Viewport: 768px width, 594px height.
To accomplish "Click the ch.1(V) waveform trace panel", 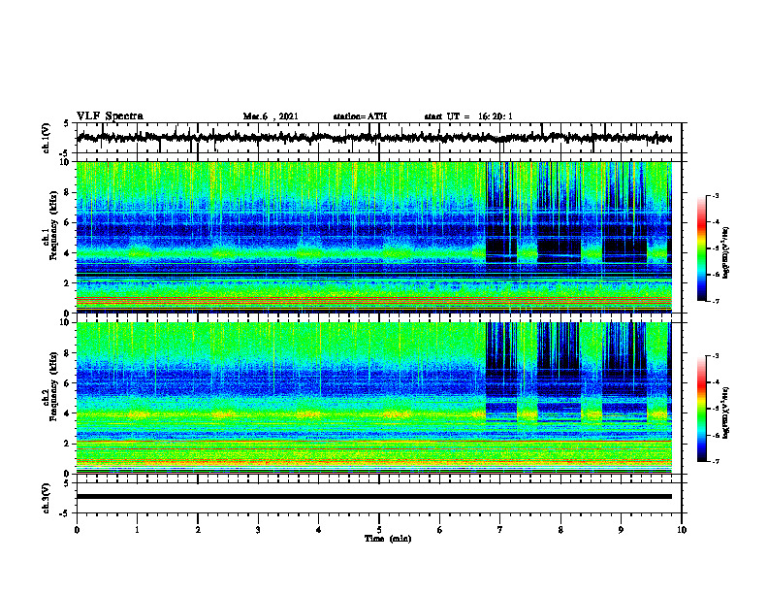I will coord(379,138).
